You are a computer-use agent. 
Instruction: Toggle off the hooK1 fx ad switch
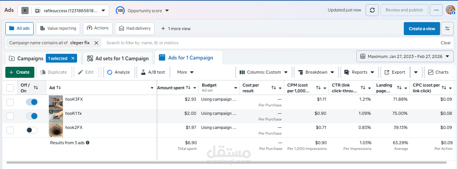pyautogui.click(x=32, y=116)
